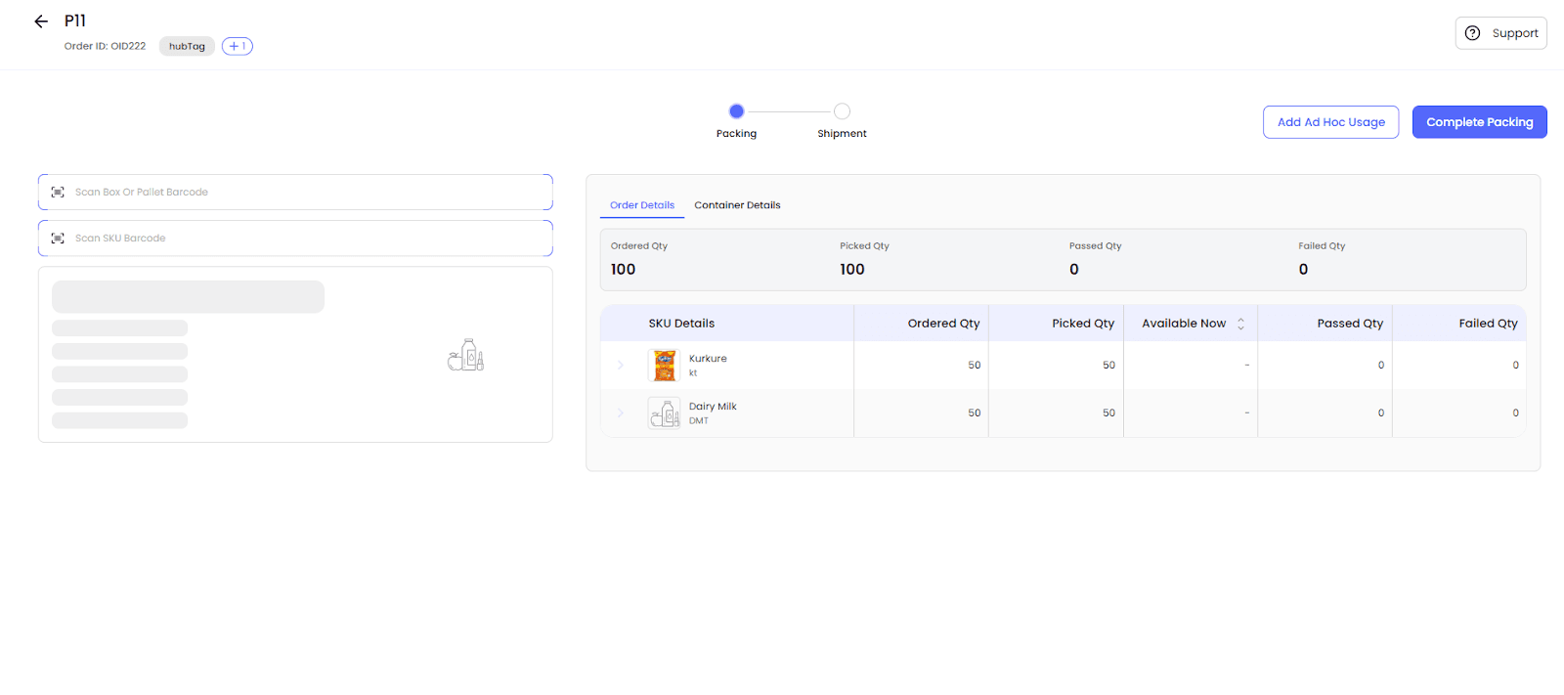Viewport: 1564px width, 695px height.
Task: Focus the Scan Box Or Pallet Barcode field
Action: [303, 193]
